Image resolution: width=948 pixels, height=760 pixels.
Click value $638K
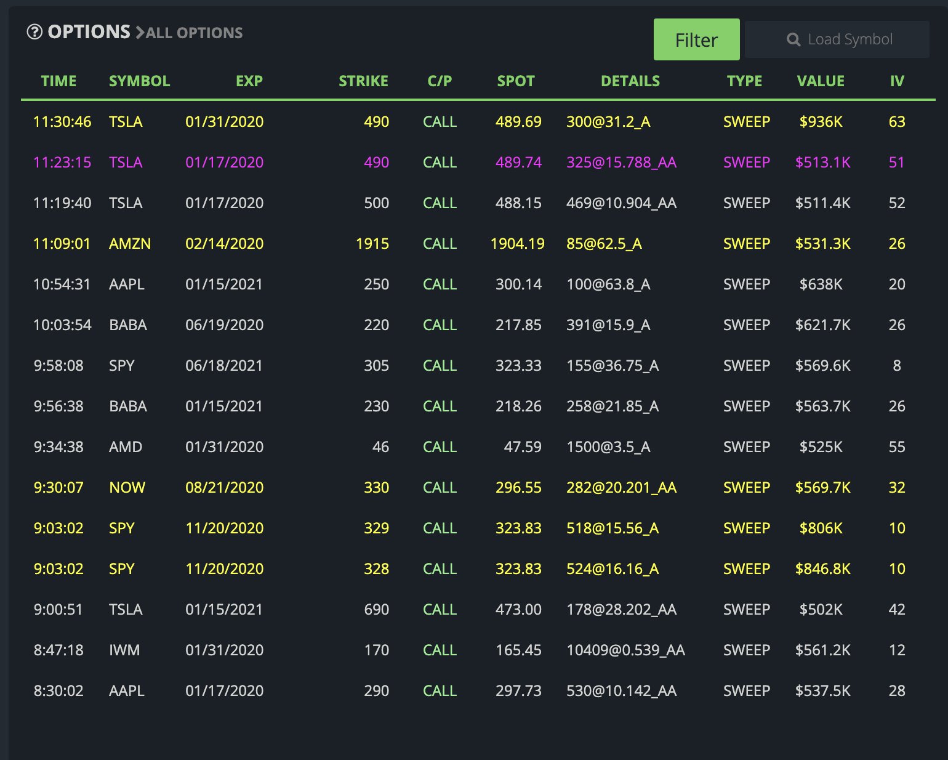[821, 284]
